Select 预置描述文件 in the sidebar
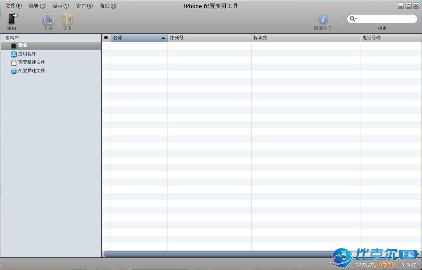 click(51, 62)
